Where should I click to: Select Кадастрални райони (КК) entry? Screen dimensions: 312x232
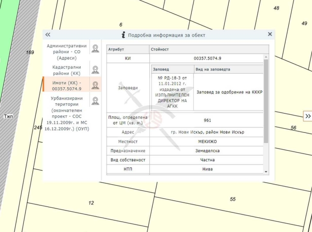coord(67,70)
